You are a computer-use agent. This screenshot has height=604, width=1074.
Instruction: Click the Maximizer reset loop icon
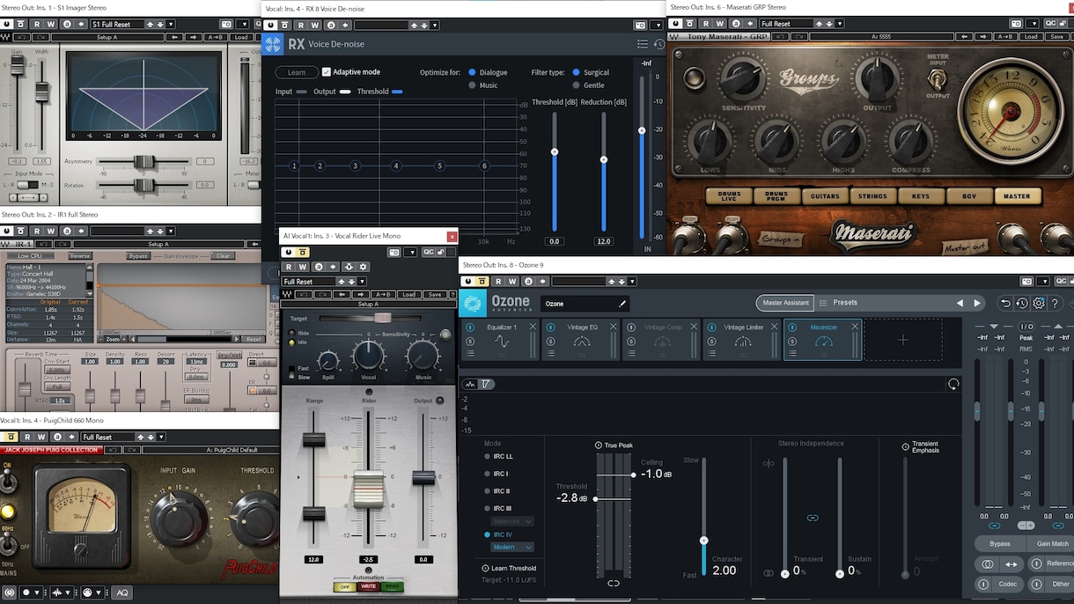click(953, 384)
